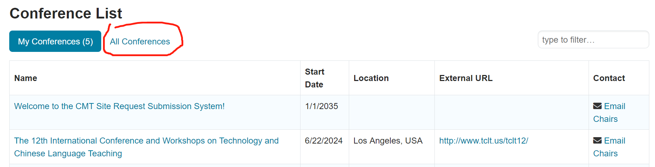
Task: Sort by the Start Date column header
Action: point(315,78)
